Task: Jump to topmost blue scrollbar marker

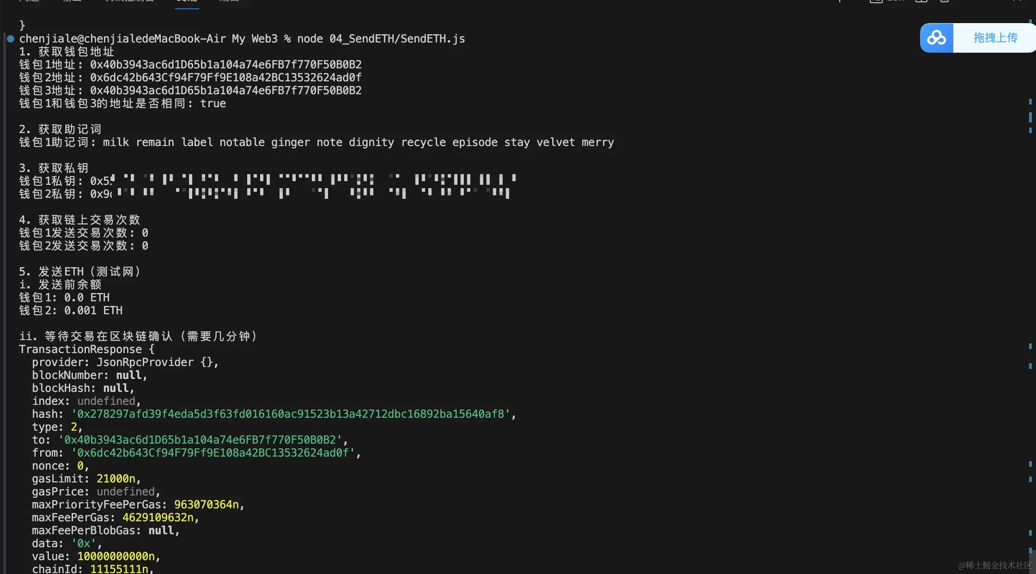Action: (x=1030, y=21)
